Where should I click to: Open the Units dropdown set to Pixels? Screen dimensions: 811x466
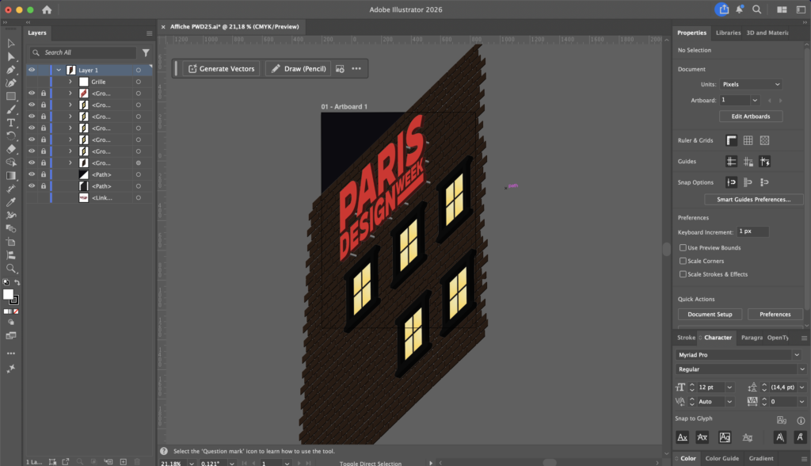click(750, 84)
